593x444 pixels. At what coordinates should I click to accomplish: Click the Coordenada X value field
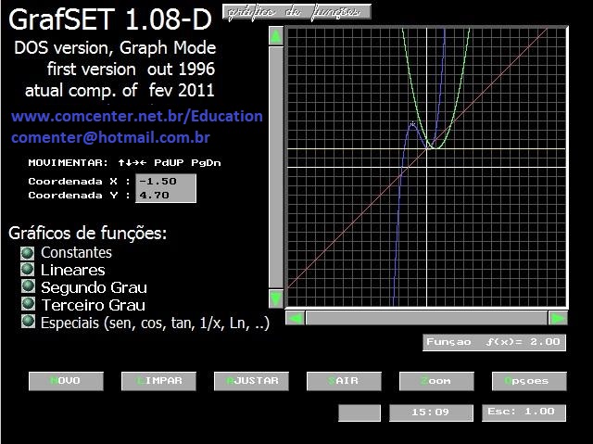pos(166,181)
